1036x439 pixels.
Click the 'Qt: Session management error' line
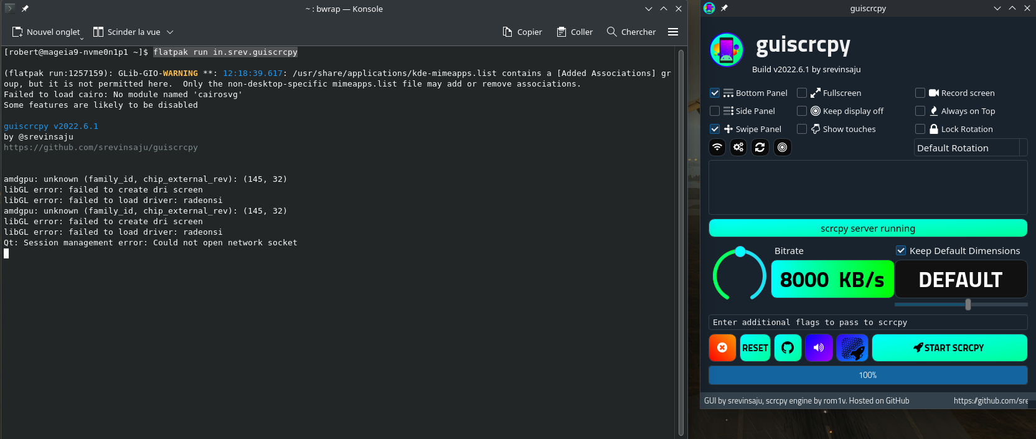click(151, 242)
